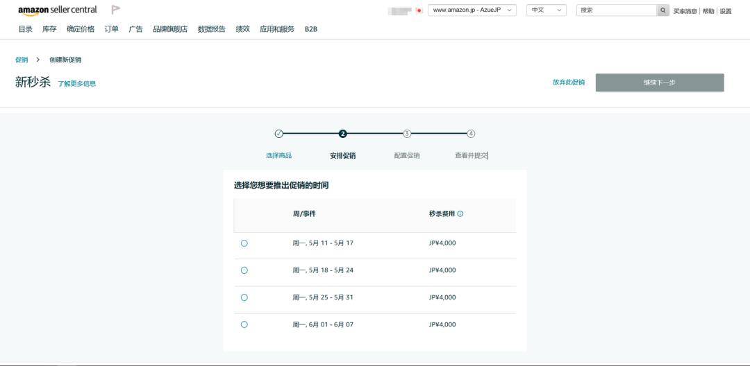The image size is (750, 366).
Task: Click the 继续下一步 button
Action: [660, 82]
